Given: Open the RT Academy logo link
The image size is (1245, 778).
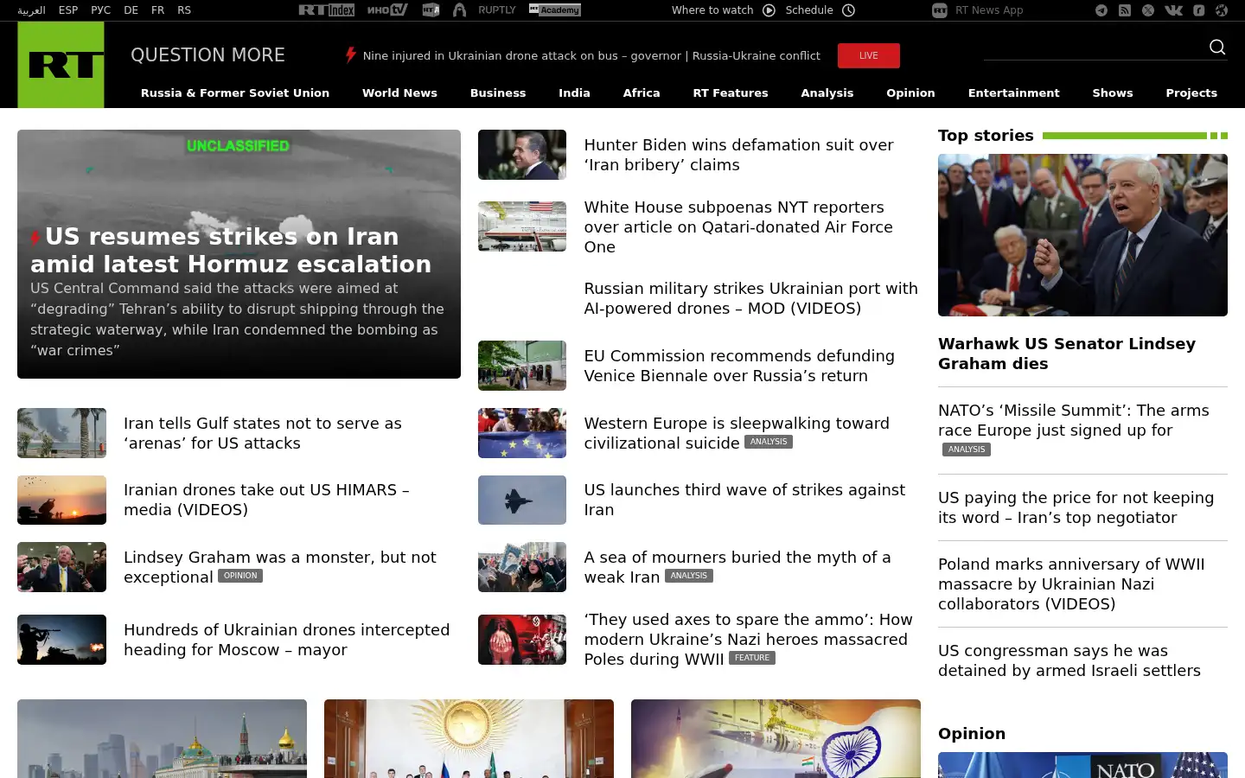Looking at the screenshot, I should pyautogui.click(x=554, y=10).
